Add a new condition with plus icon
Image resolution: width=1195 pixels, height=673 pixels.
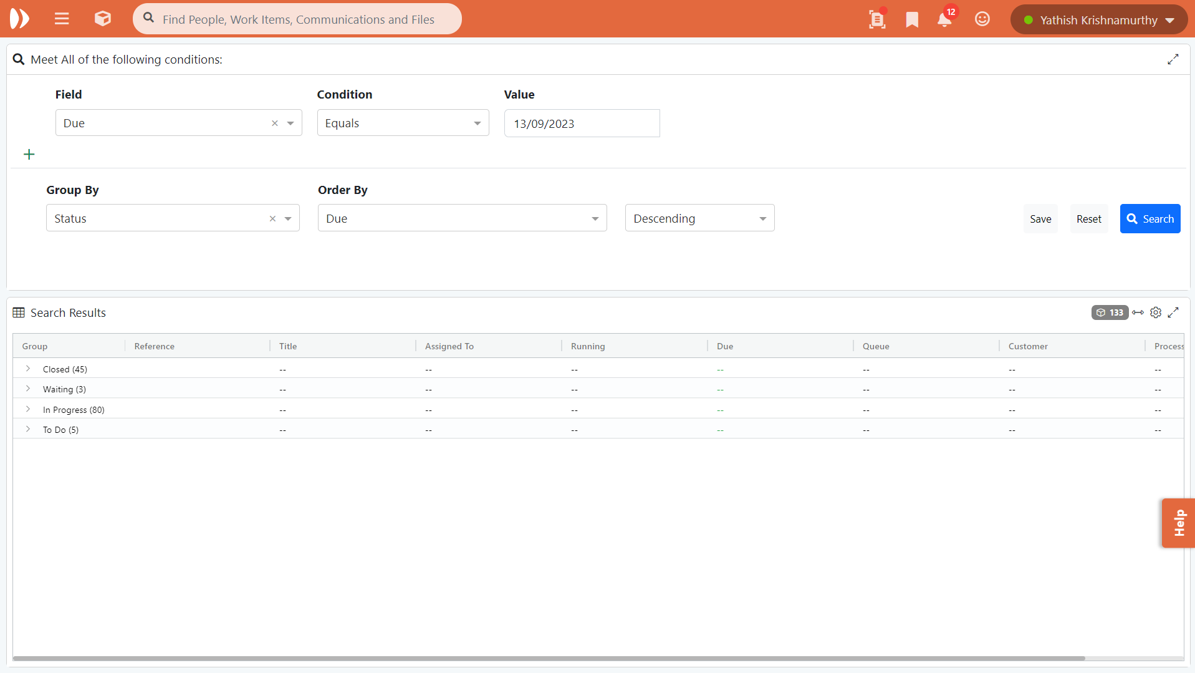29,154
